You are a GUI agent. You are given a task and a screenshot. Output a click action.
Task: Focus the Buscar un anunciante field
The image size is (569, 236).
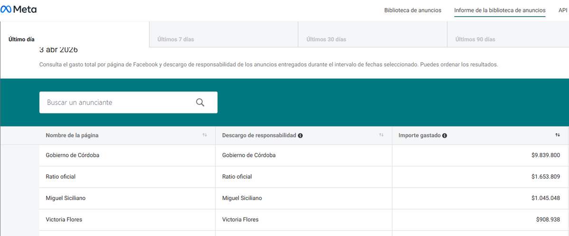129,102
